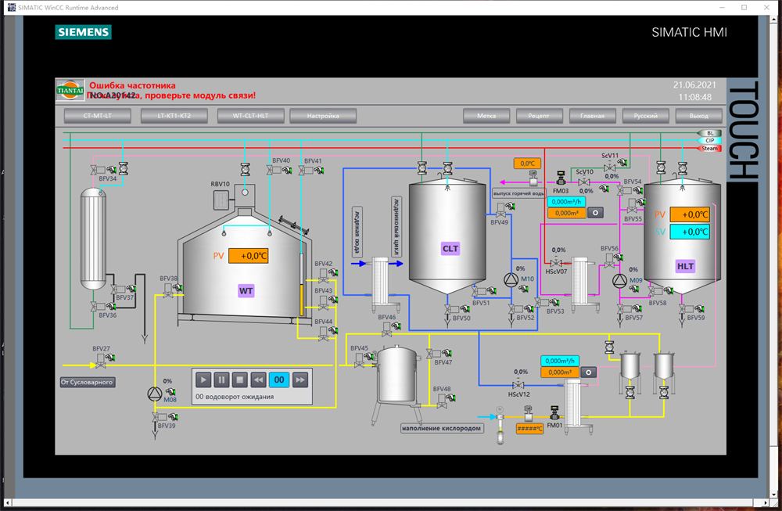Click the BFV48 valve
The image size is (782, 511).
pyautogui.click(x=441, y=401)
